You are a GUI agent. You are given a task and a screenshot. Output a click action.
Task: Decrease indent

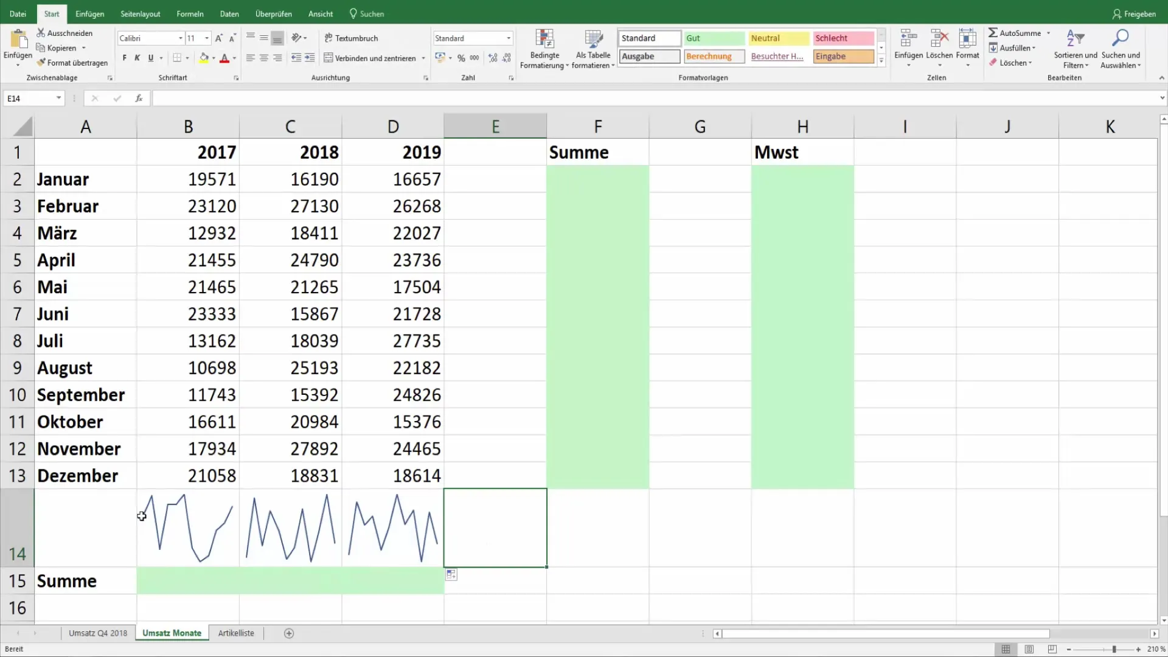click(296, 58)
